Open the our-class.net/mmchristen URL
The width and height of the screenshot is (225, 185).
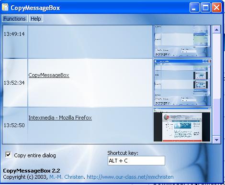130,177
